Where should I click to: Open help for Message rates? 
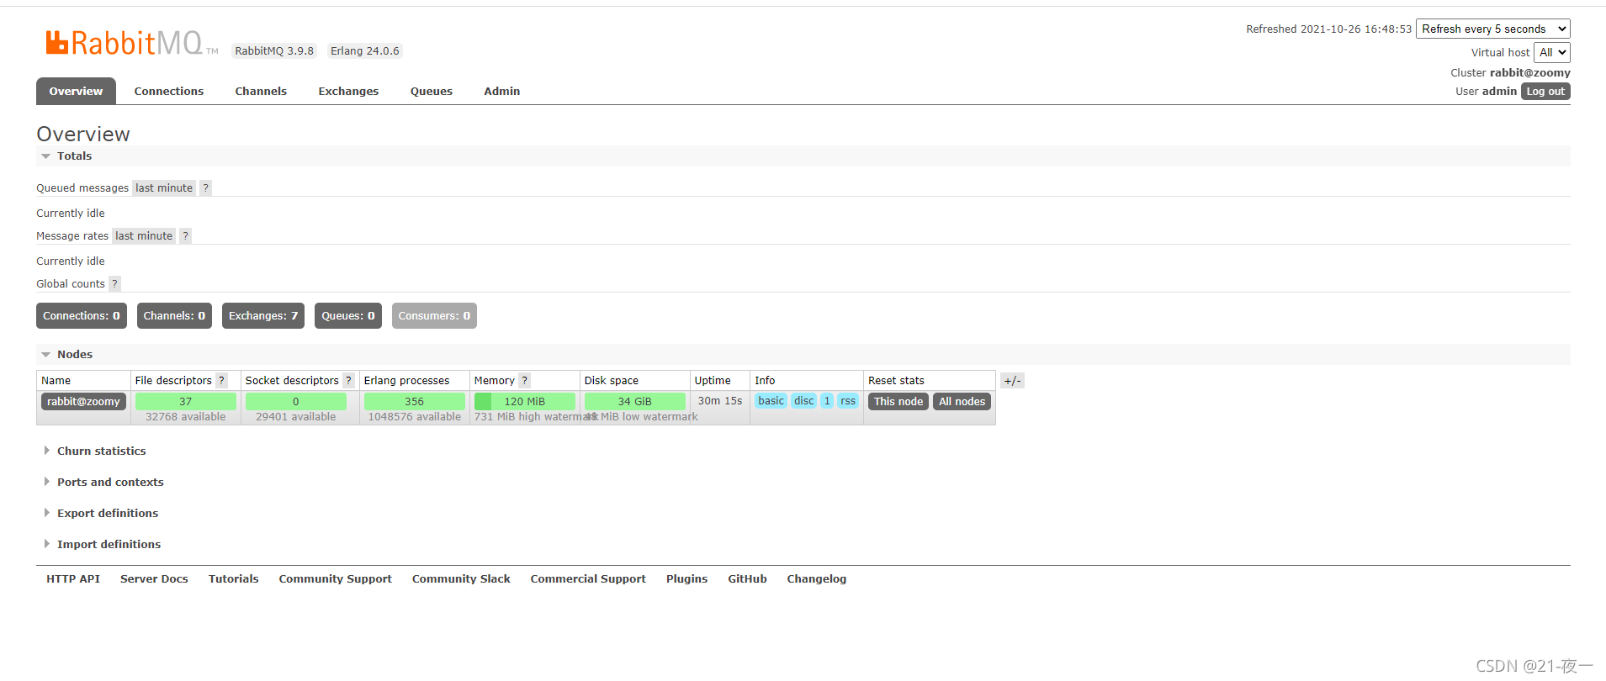tap(185, 236)
